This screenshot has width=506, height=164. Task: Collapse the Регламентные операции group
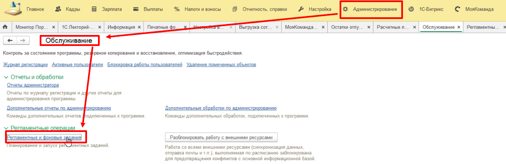pos(6,128)
